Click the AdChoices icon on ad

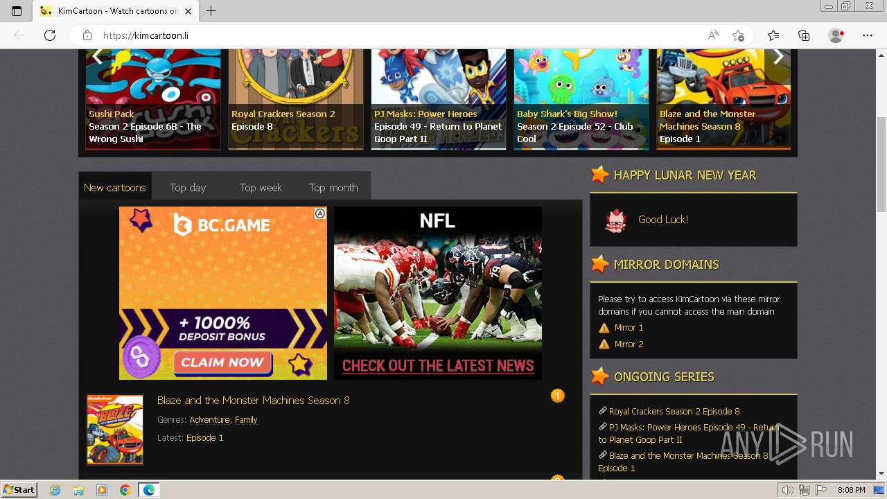[320, 213]
